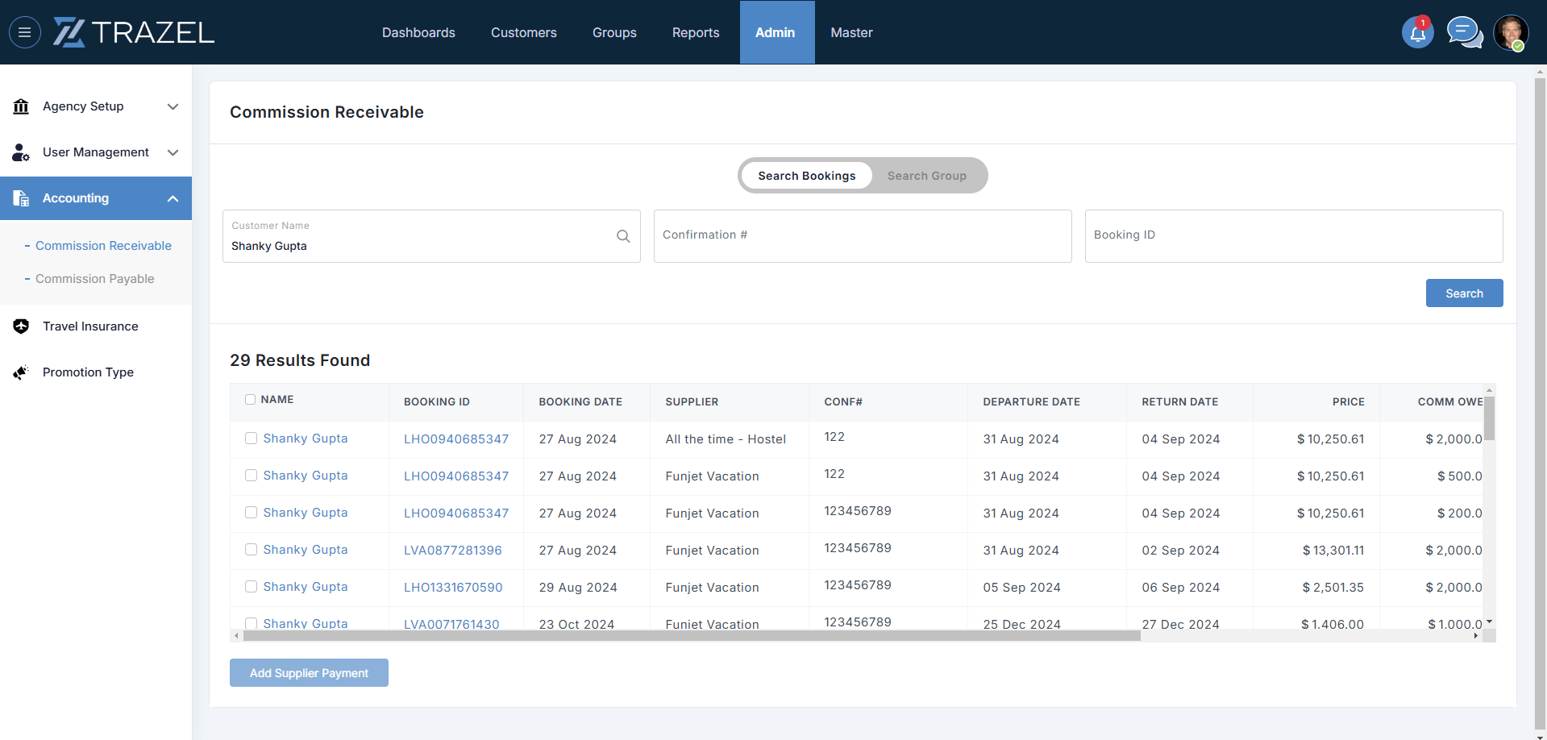The image size is (1547, 740).
Task: Click the Trazel logo
Action: tap(134, 32)
